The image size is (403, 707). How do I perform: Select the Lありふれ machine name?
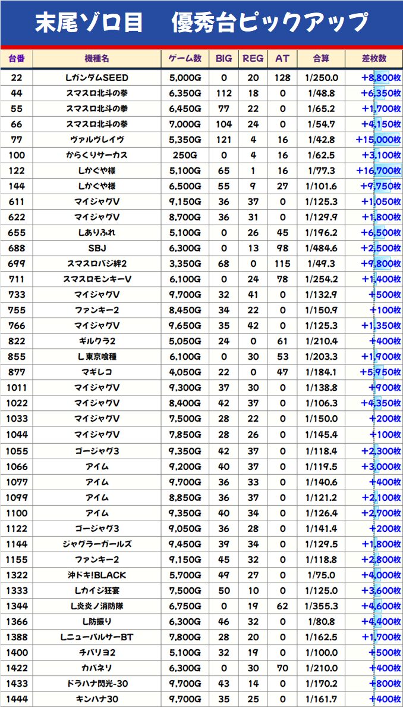tap(97, 233)
